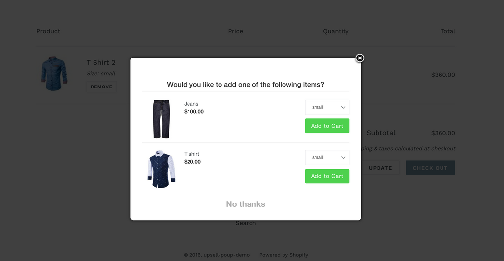Click the polka dot T shirt image
The height and width of the screenshot is (261, 504).
point(161,169)
